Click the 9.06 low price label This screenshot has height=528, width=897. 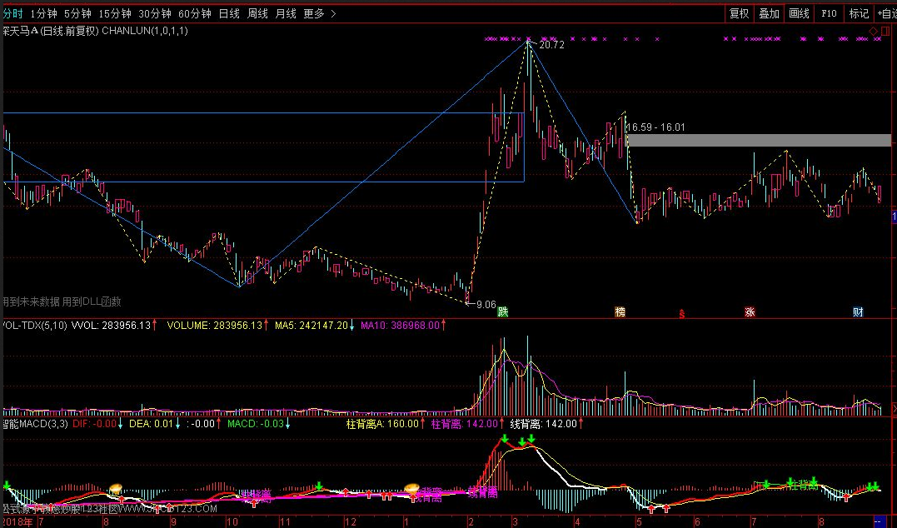coord(486,304)
